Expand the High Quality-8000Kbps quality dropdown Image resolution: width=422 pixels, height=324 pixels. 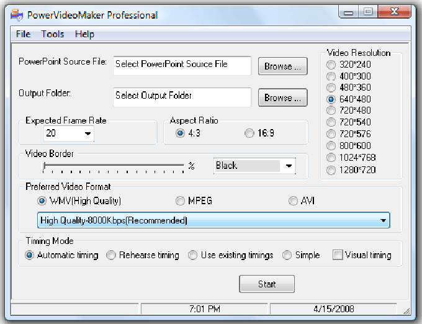pos(213,220)
